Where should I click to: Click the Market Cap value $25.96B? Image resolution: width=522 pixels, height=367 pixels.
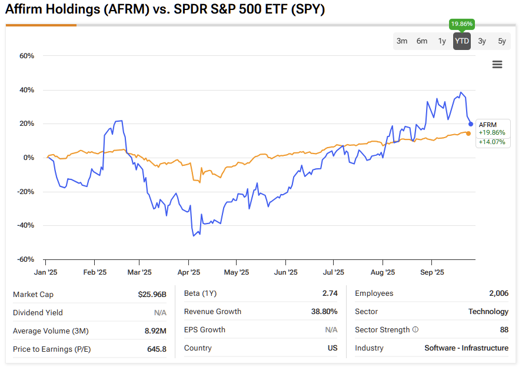click(x=152, y=295)
